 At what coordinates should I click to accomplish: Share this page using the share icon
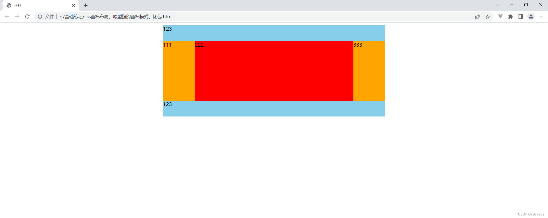477,16
